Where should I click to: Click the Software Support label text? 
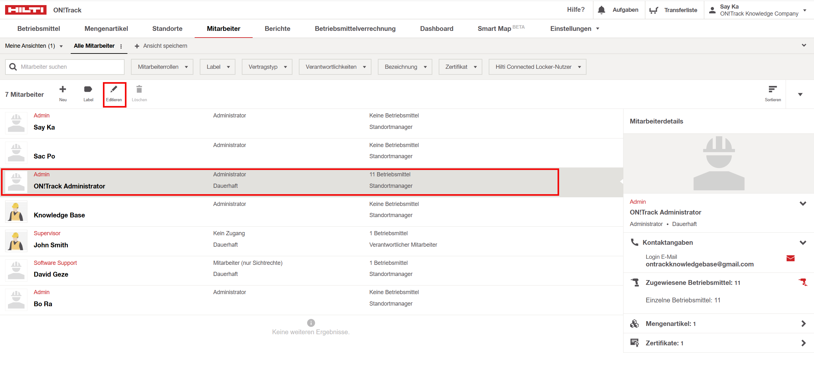[x=55, y=263]
